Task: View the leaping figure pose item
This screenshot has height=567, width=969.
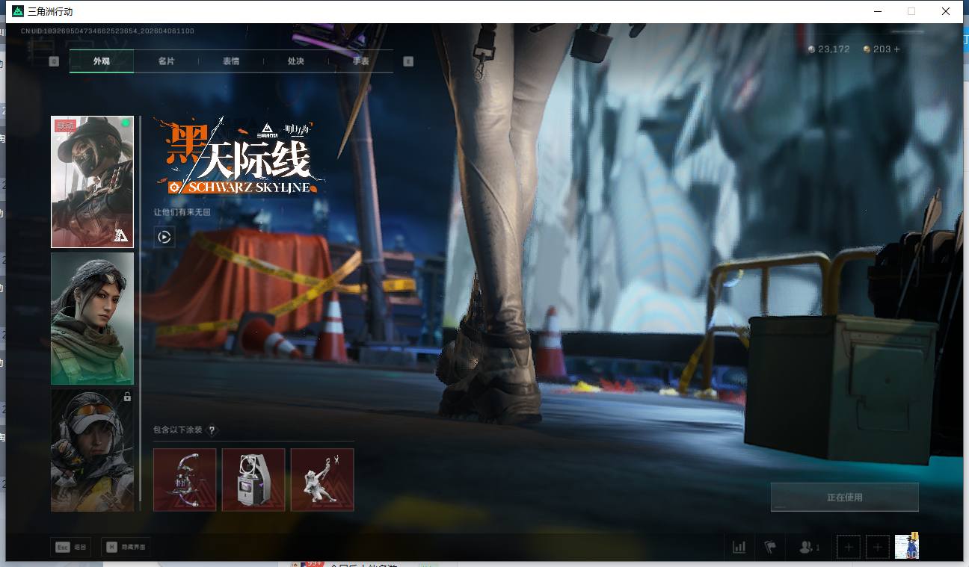Action: point(322,480)
